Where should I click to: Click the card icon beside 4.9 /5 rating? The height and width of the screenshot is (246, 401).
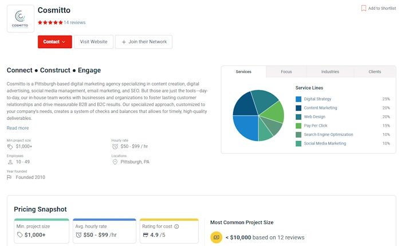tap(146, 235)
